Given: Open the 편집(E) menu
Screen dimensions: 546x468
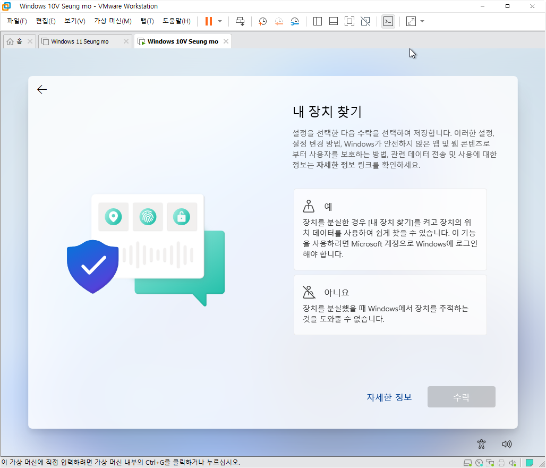Looking at the screenshot, I should pyautogui.click(x=46, y=21).
